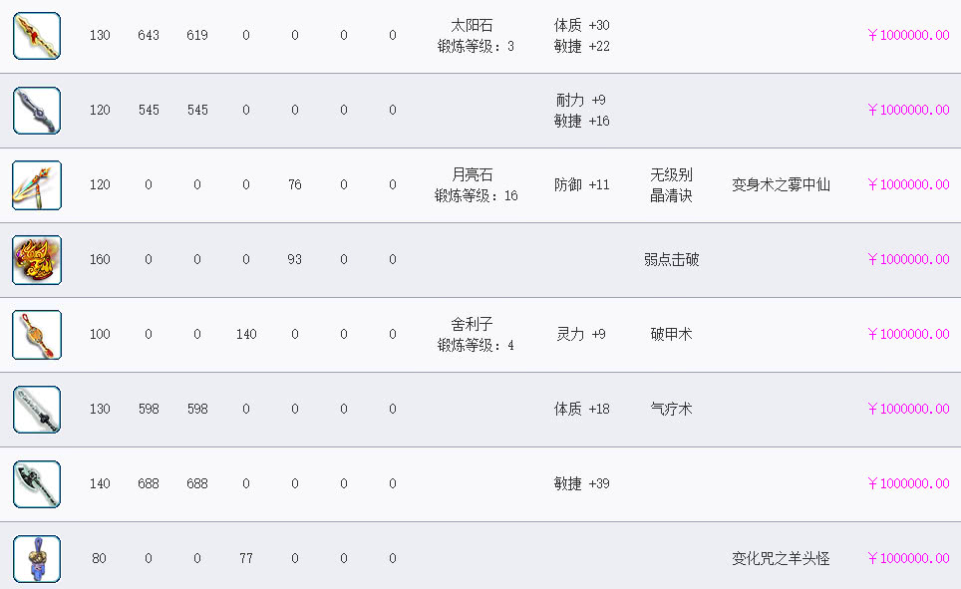Select the gray curved blade item icon
This screenshot has width=961, height=589.
[37, 111]
